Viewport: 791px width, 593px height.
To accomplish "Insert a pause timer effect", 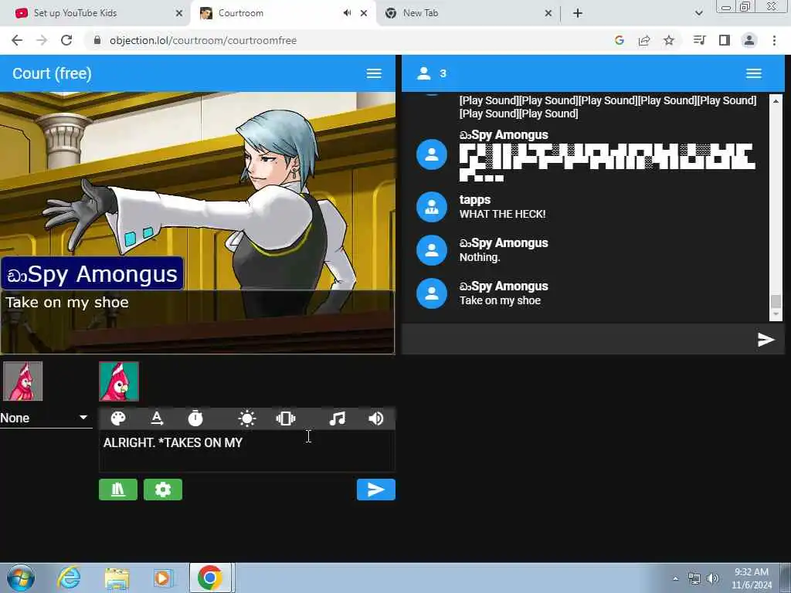I will [x=195, y=418].
